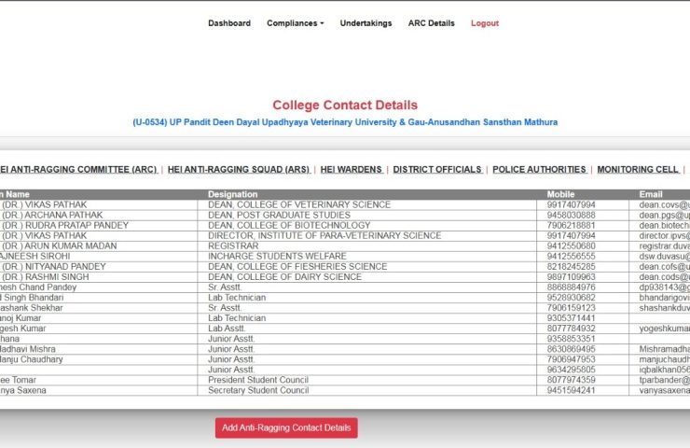Switch to HEI Anti-Ragging Committee (ARC) tab
This screenshot has width=690, height=448.
[78, 169]
